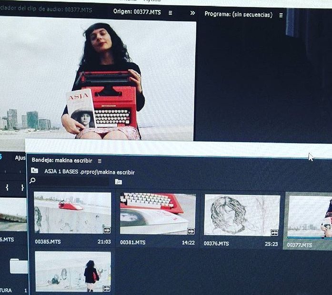Click the 00377.MTS file name label
332x295 pixels.
[300, 245]
